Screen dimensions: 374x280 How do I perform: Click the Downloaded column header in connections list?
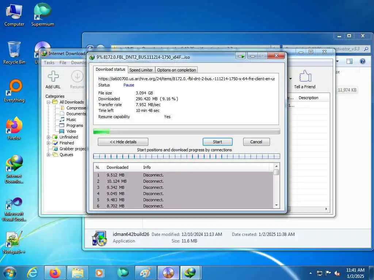(x=117, y=167)
